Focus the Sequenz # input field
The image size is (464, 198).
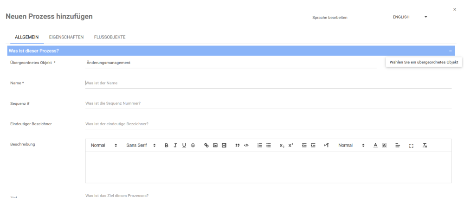[x=268, y=103]
